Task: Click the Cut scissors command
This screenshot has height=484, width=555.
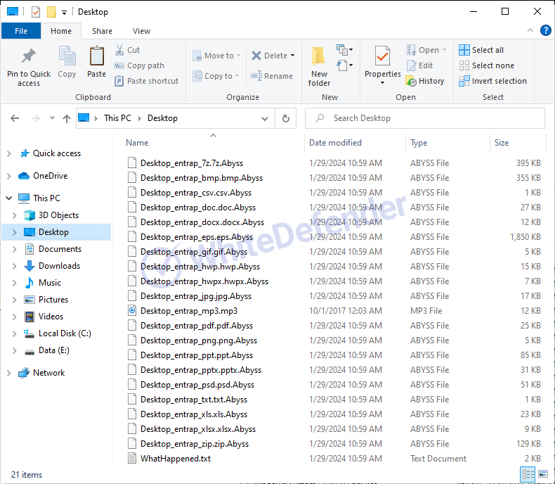Action: click(127, 50)
